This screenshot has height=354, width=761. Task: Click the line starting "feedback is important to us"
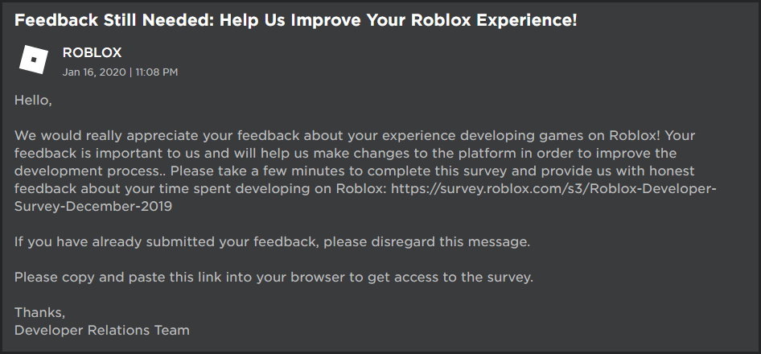coord(121,153)
